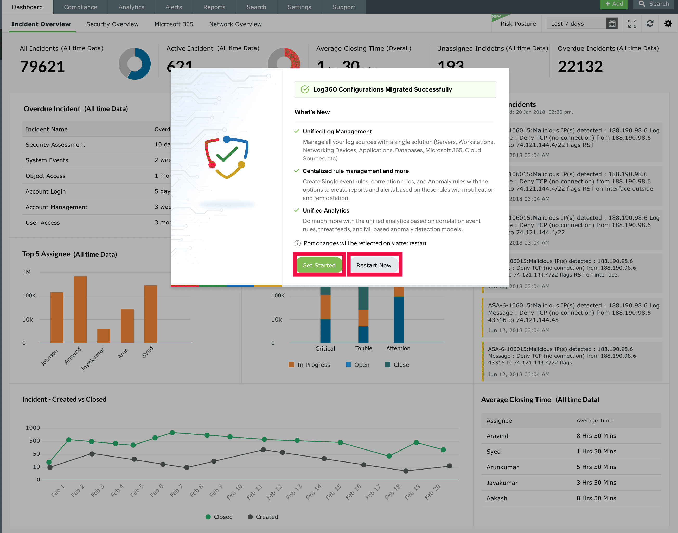Click the Account Management incident row
The height and width of the screenshot is (533, 678).
point(97,207)
